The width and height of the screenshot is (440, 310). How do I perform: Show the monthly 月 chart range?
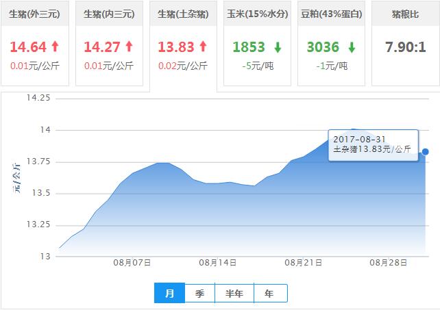[169, 293]
